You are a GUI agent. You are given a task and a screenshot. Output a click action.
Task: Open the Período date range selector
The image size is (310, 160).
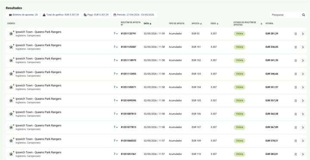click(133, 15)
